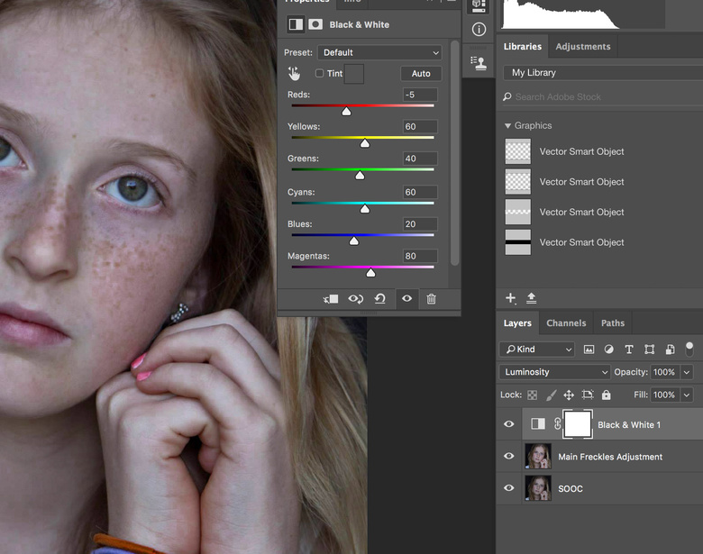This screenshot has height=554, width=703.
Task: Reset Black & White adjustment to defaults
Action: pos(380,299)
